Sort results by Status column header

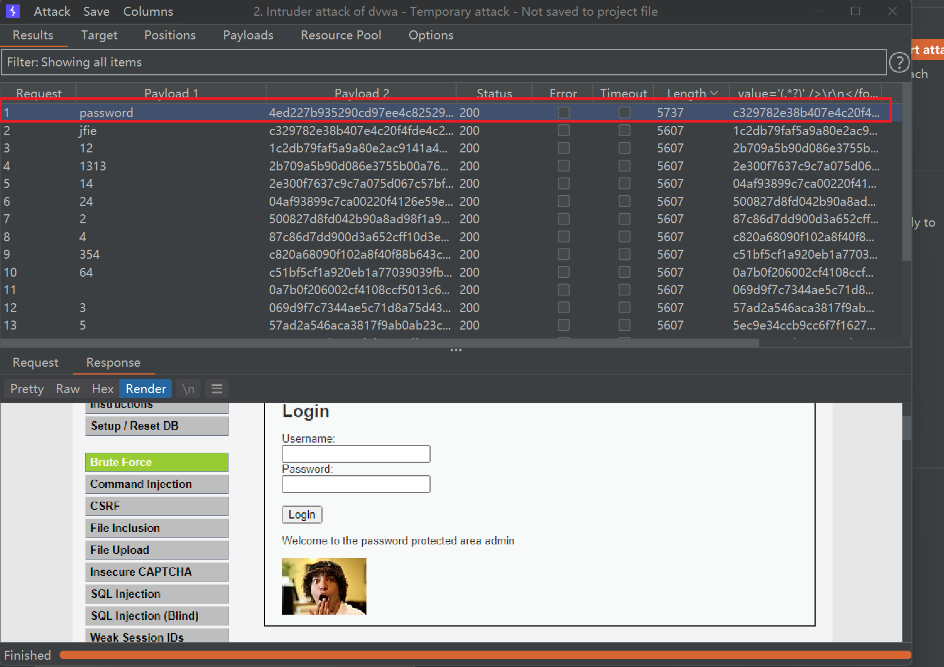coord(494,93)
